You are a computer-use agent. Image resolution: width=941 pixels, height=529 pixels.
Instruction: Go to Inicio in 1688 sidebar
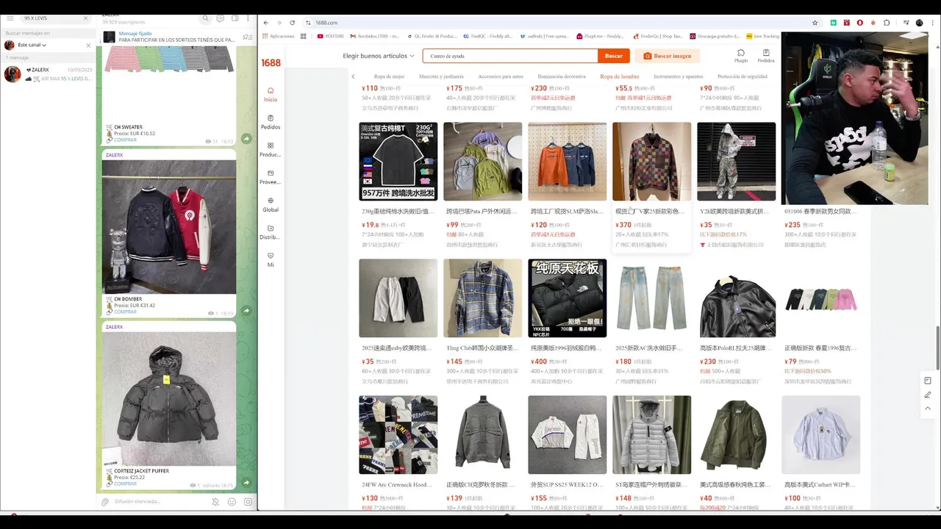[271, 95]
